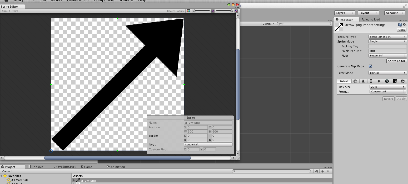Click the arrow-png thumbnail in Inspector header
This screenshot has width=408, height=184.
339,27
